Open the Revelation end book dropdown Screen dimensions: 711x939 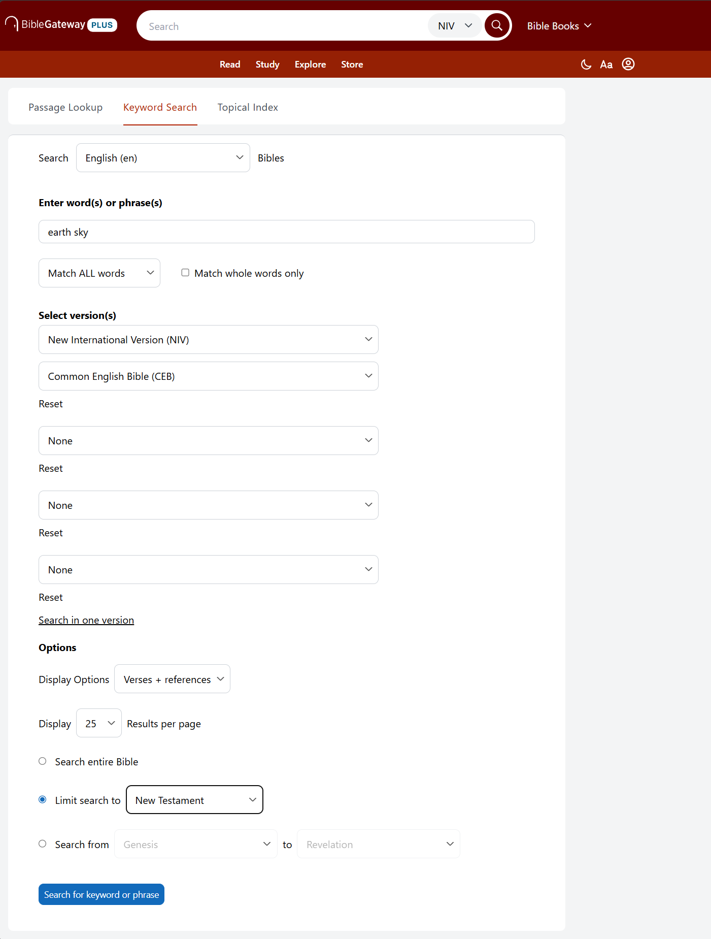(x=379, y=845)
